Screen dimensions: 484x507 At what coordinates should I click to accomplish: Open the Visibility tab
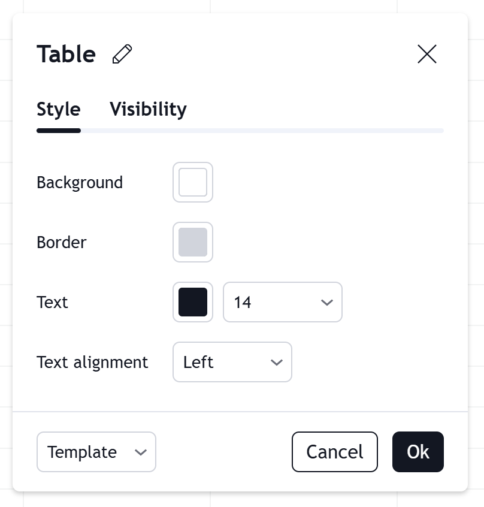tap(148, 109)
